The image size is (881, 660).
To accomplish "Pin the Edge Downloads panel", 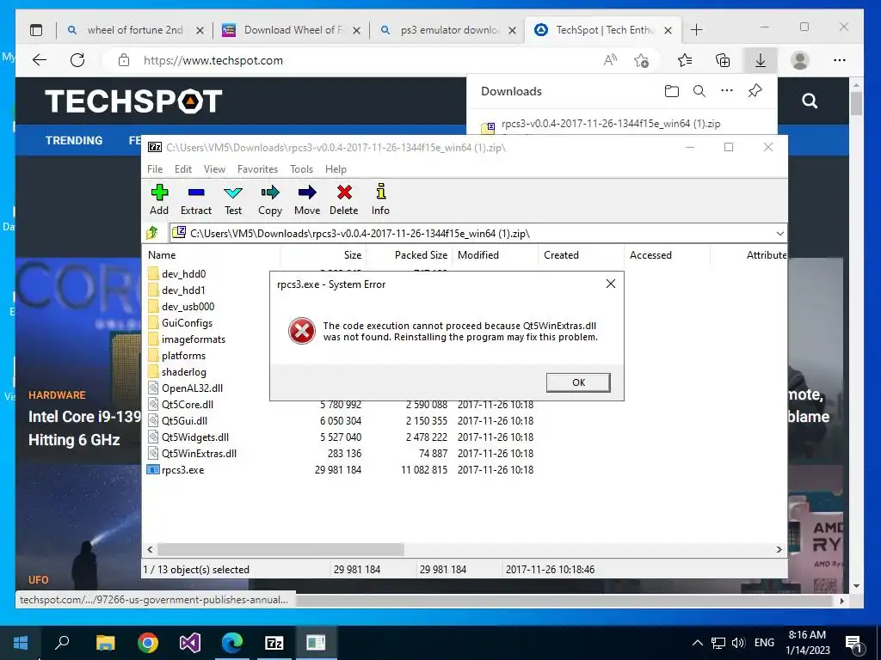I will [755, 90].
